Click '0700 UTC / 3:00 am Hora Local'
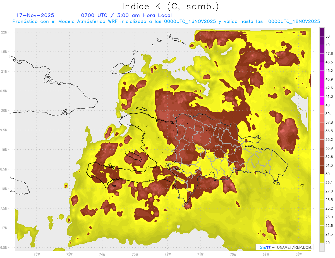The width and height of the screenshot is (335, 258). (126, 15)
